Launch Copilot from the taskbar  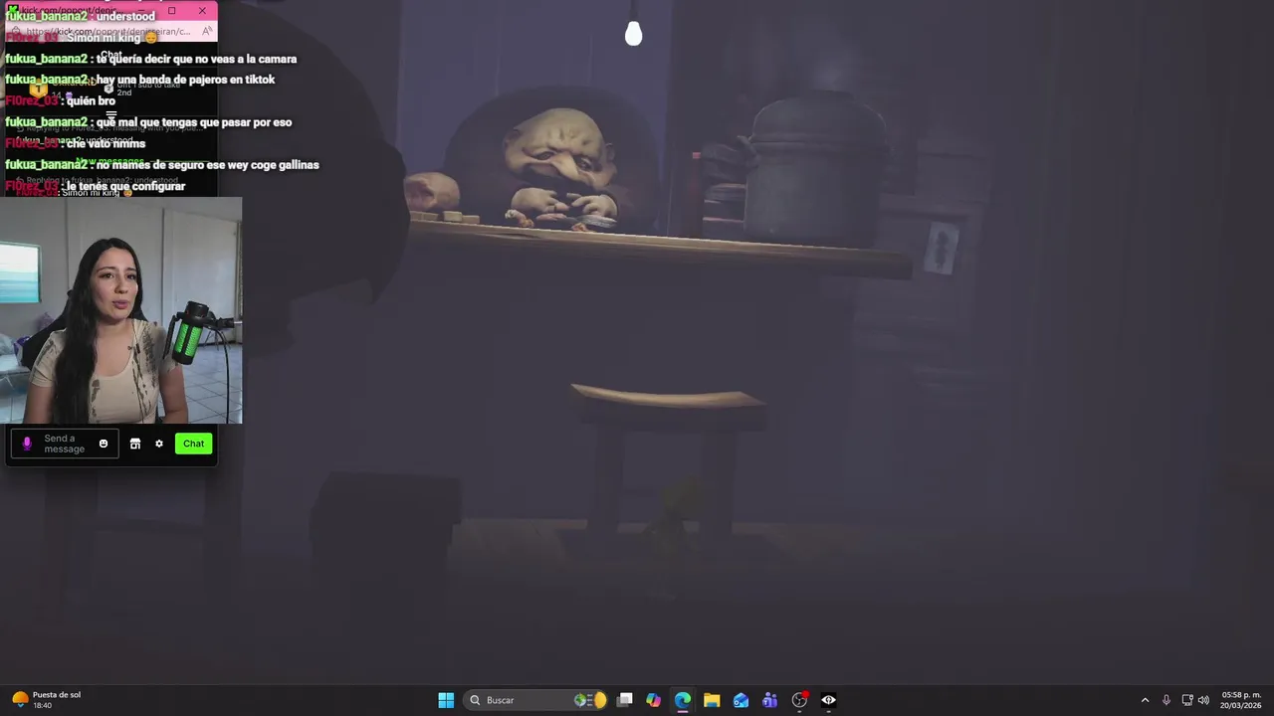[654, 700]
